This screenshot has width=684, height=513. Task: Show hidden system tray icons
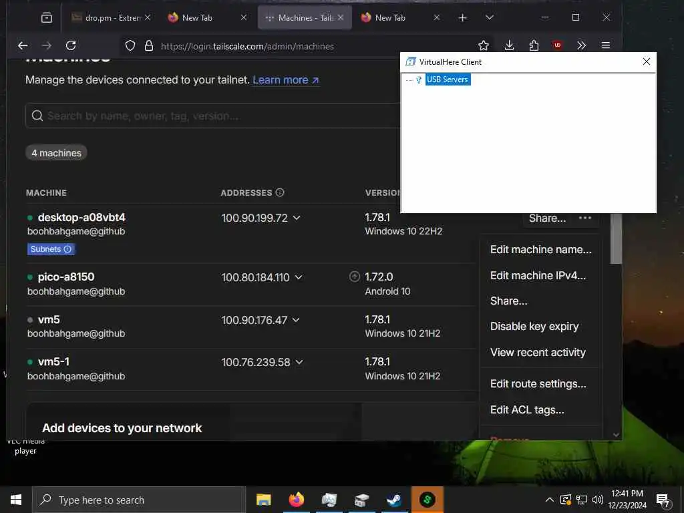tap(550, 500)
